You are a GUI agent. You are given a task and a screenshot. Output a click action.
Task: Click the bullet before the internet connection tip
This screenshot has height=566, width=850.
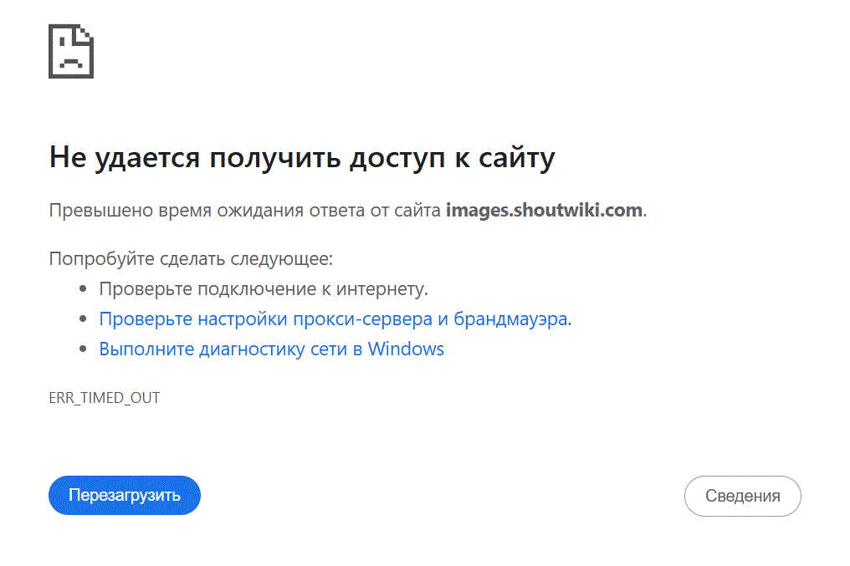(x=83, y=288)
